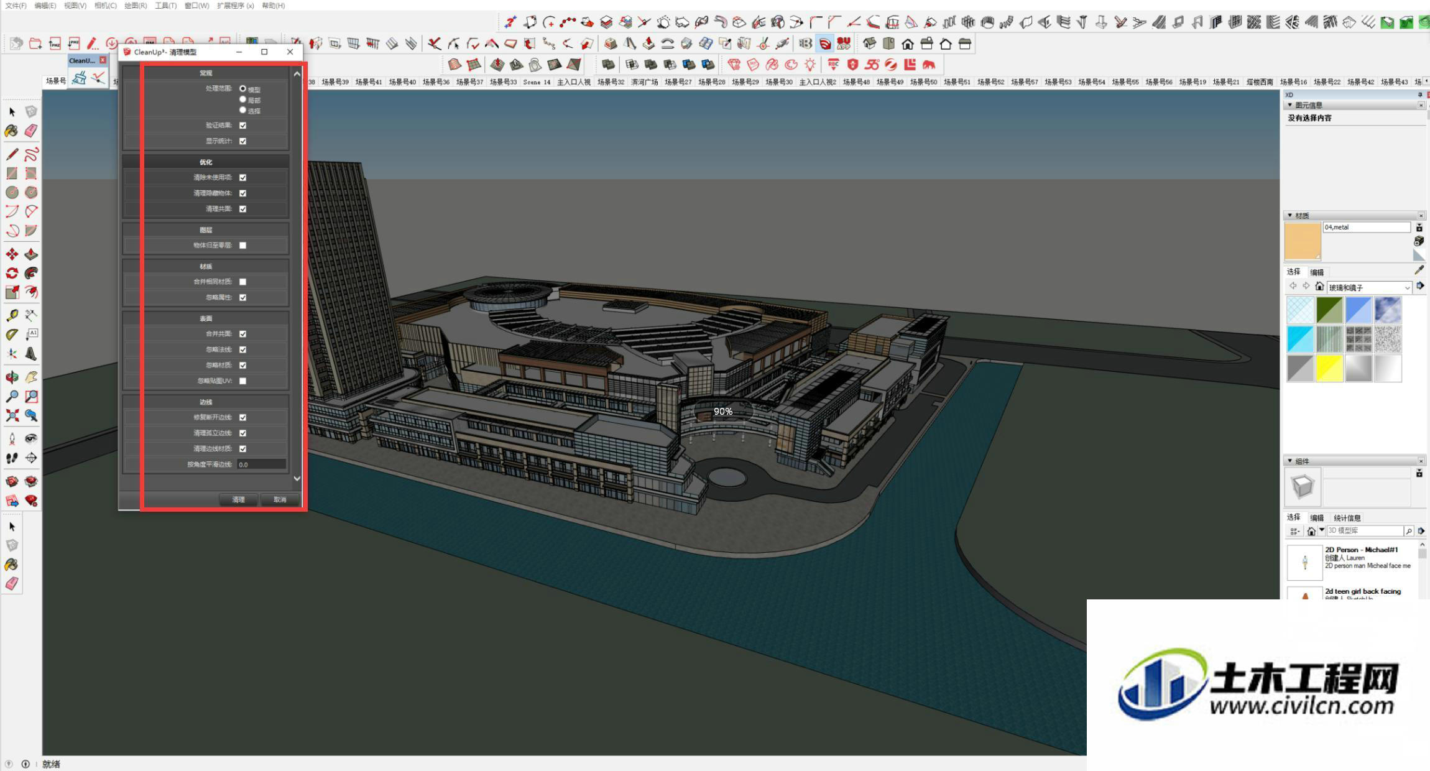Open the 文件(F) menu
The image size is (1430, 771).
tap(16, 6)
